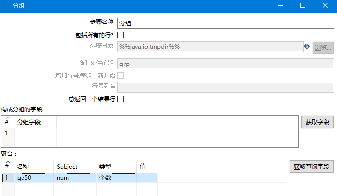Click the 步骤名称 input field
This screenshot has width=337, height=196.
pos(225,23)
